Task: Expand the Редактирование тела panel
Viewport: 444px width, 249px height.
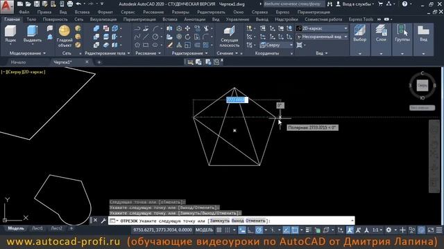Action: point(108,53)
